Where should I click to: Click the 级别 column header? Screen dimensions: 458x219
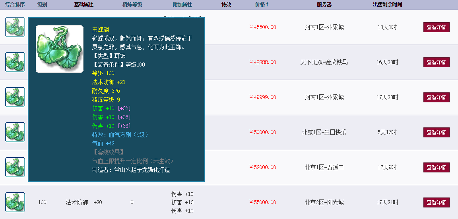click(x=42, y=5)
